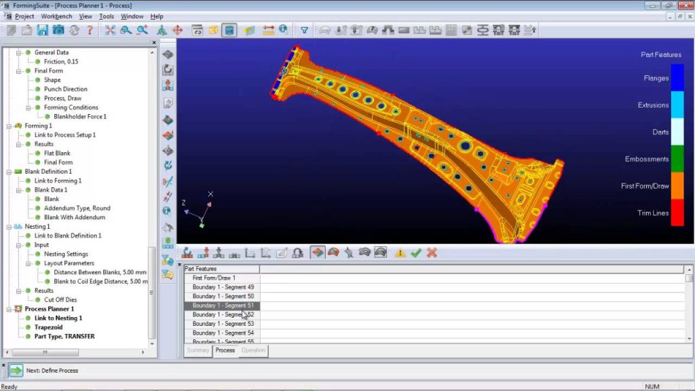Open the Workbench menu
This screenshot has width=695, height=391.
56,16
